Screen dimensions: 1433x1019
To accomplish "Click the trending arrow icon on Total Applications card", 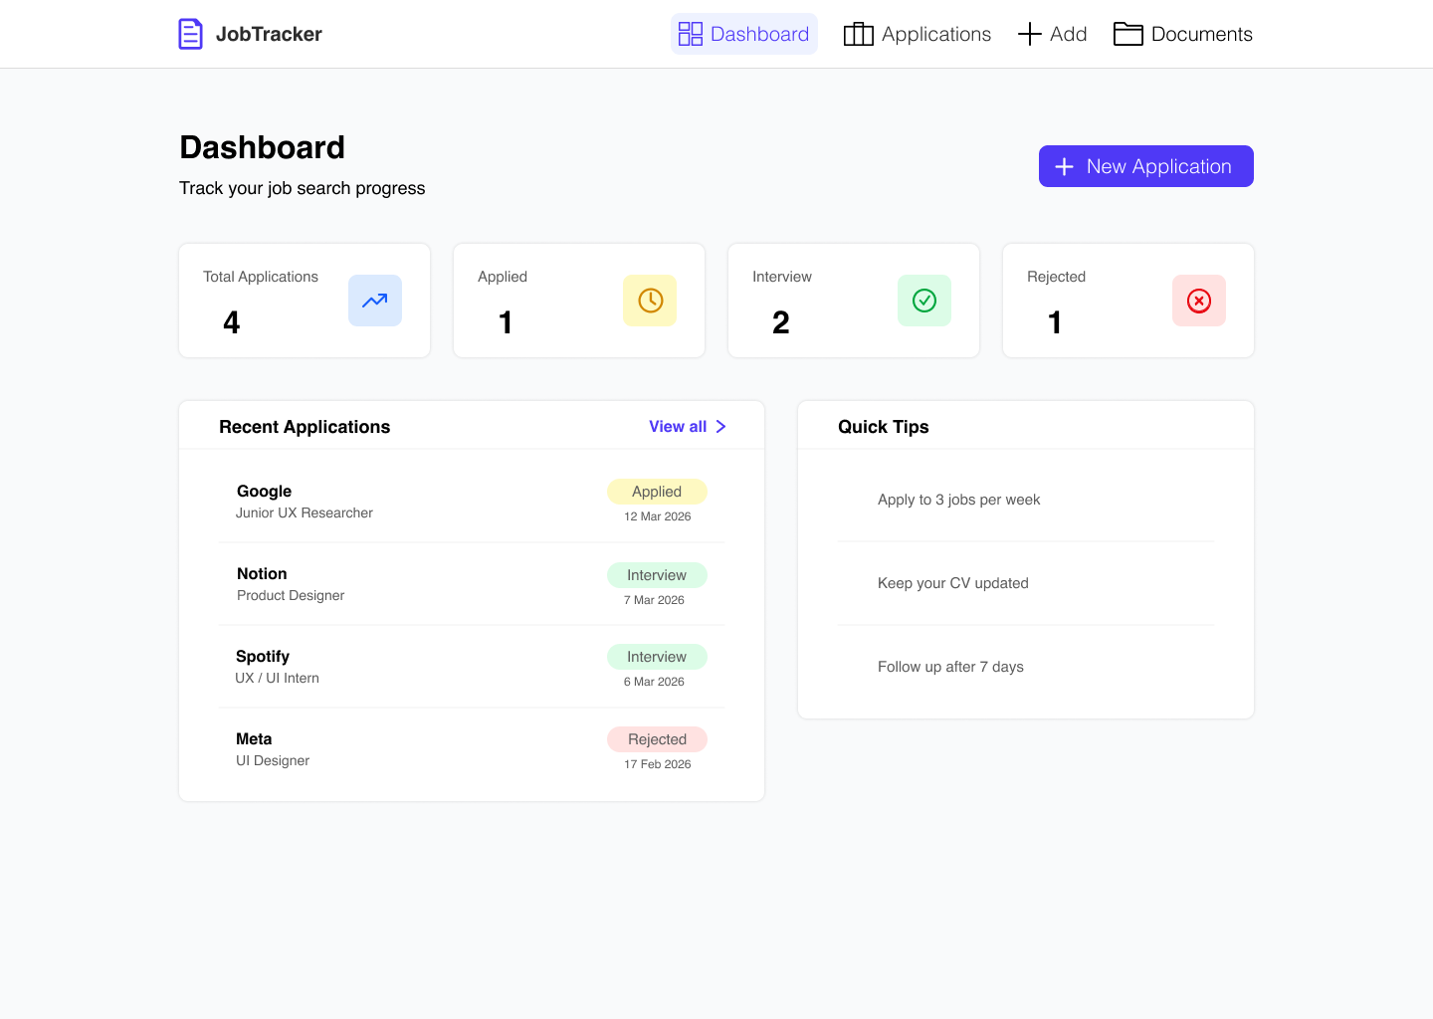I will pyautogui.click(x=375, y=300).
